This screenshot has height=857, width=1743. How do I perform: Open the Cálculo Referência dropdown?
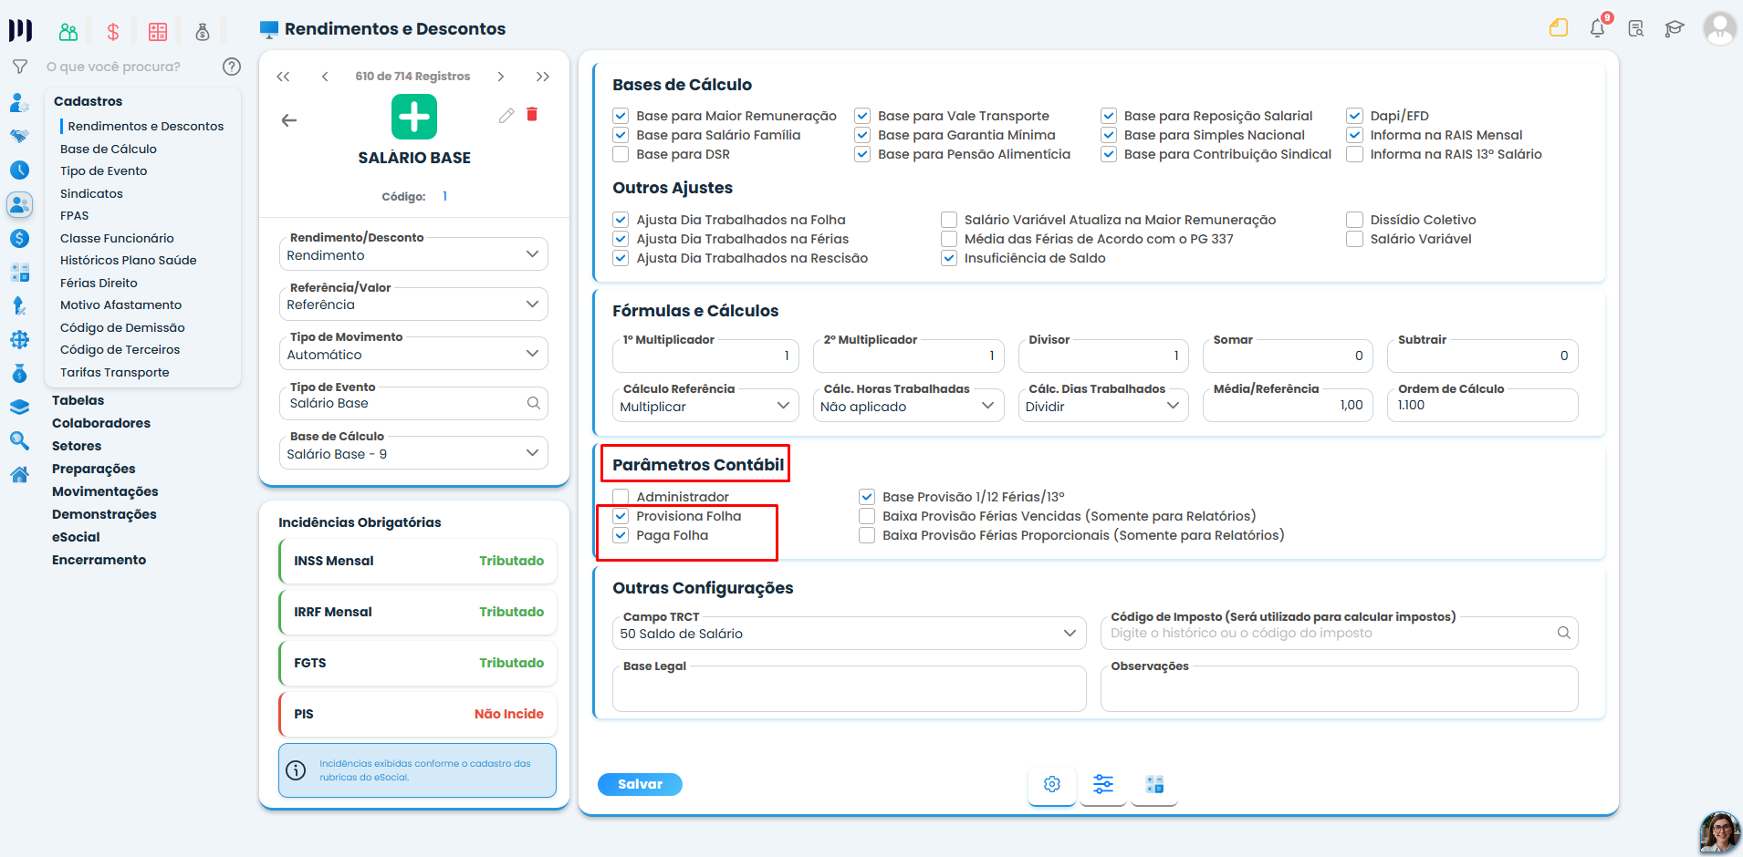tap(705, 406)
